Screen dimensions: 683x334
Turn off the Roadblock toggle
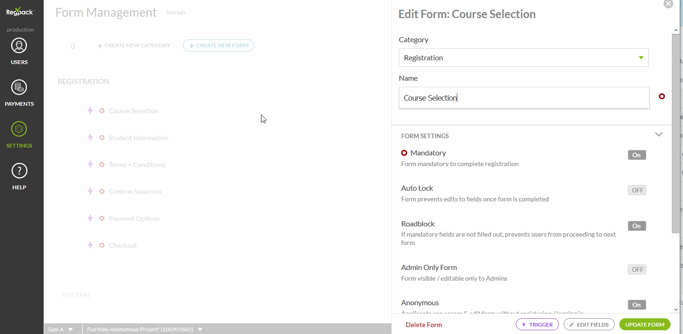[x=637, y=226]
